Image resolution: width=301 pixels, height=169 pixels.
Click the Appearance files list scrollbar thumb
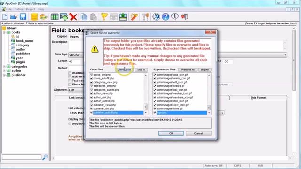point(209,108)
